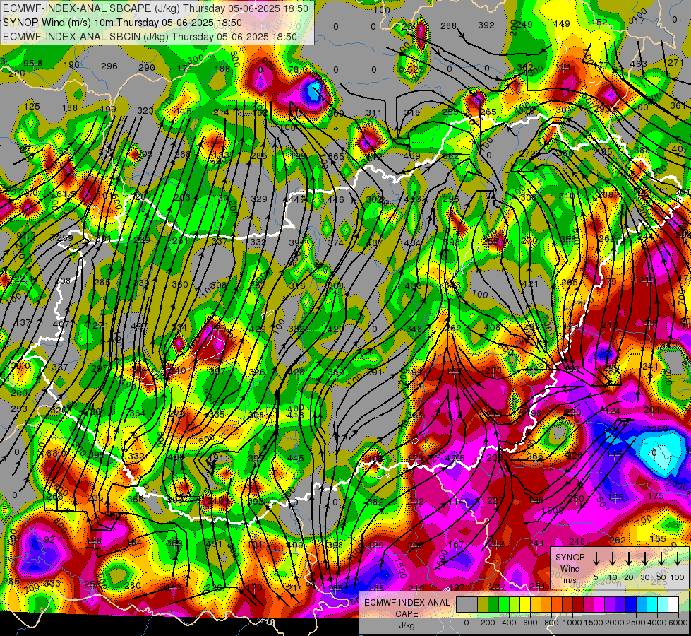Choose the white CAPE legend swatch
The width and height of the screenshot is (691, 636).
coord(674,604)
